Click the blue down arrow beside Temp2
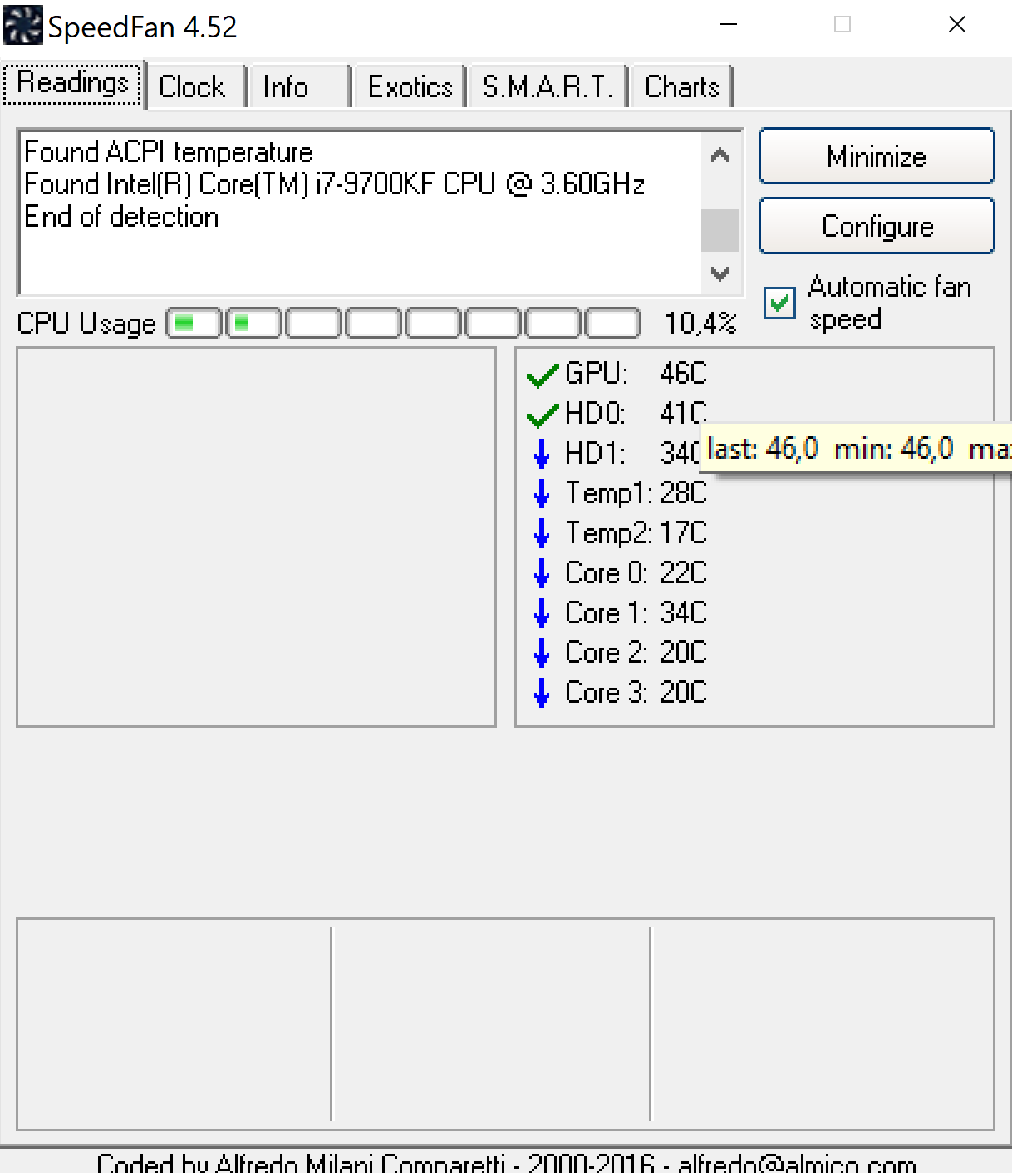The width and height of the screenshot is (1012, 1173). click(542, 533)
